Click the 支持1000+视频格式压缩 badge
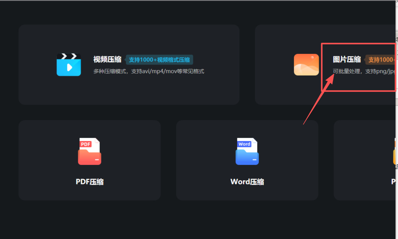Screen dimensions: 398x239 (x=159, y=60)
